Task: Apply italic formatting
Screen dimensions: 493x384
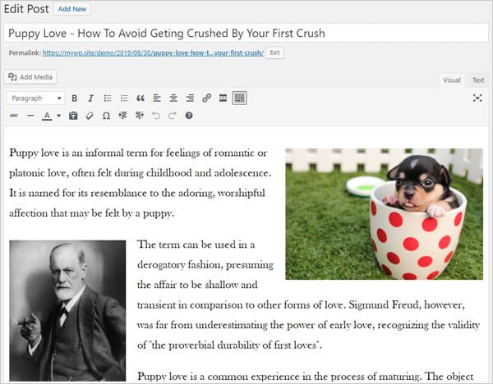Action: [x=91, y=98]
